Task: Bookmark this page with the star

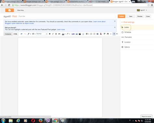Action: (x=148, y=5)
